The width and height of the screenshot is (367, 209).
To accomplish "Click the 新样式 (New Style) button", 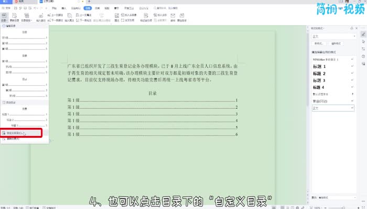I will coord(318,44).
